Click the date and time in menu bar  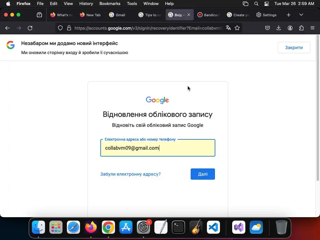294,3
